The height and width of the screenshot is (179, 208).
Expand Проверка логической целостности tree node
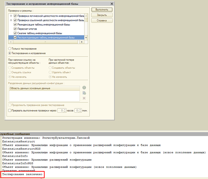11,16
